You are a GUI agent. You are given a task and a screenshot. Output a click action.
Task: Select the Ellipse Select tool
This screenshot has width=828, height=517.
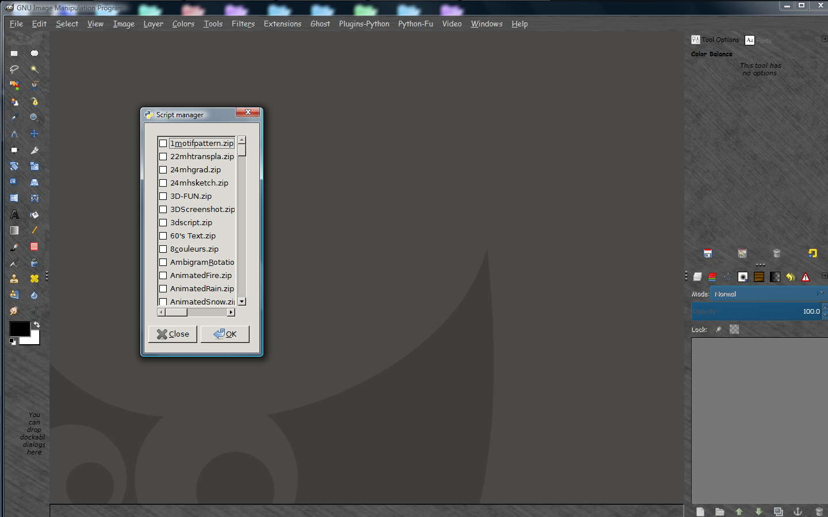pos(34,53)
